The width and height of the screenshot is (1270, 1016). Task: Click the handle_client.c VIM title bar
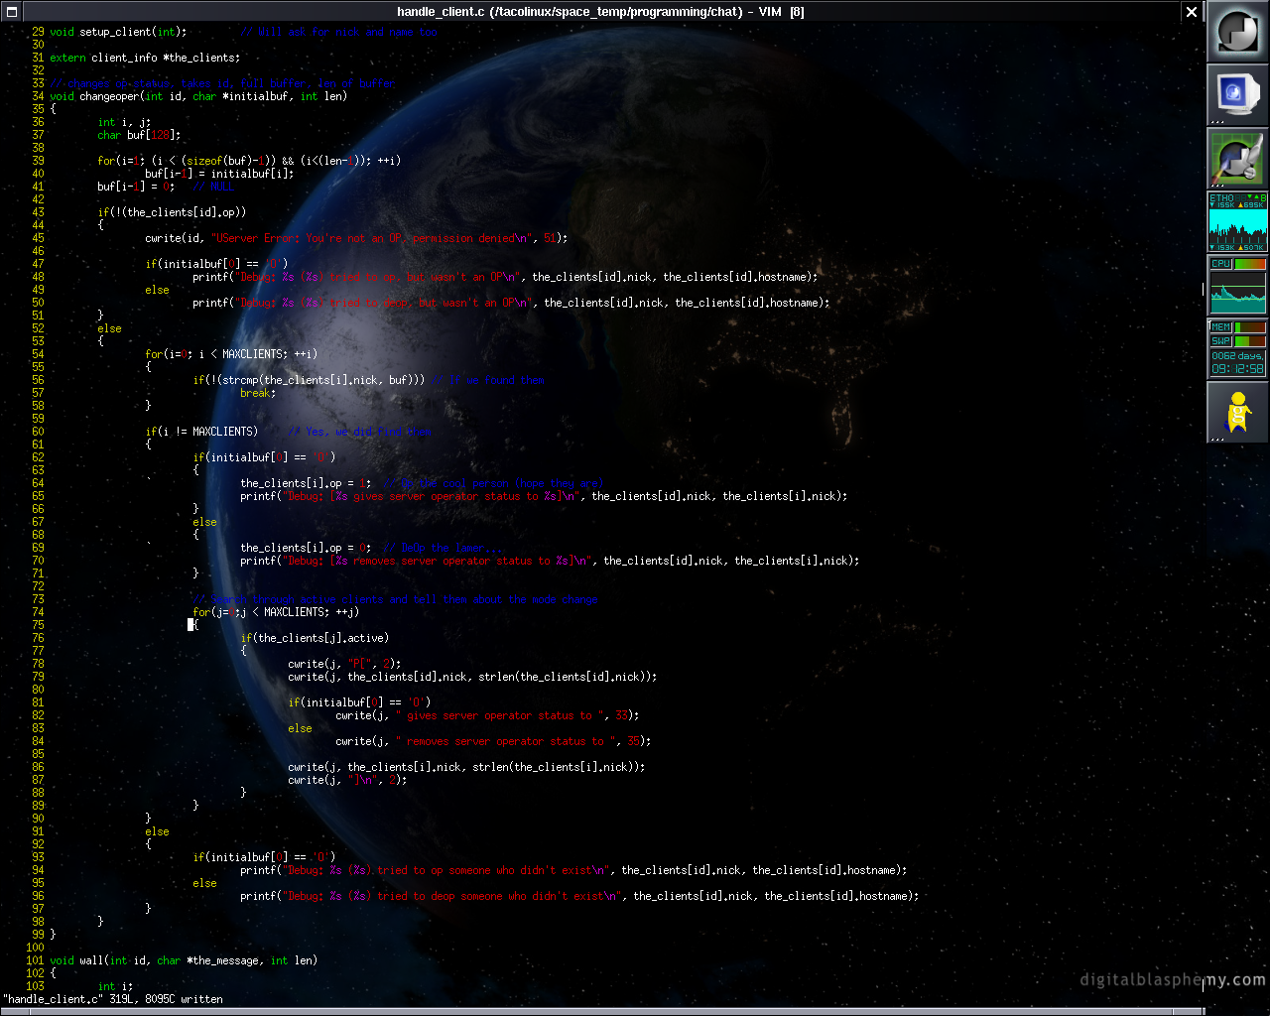point(600,12)
